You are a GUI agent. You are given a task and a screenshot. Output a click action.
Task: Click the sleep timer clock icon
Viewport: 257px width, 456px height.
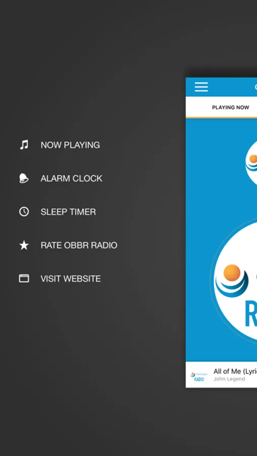pyautogui.click(x=24, y=211)
